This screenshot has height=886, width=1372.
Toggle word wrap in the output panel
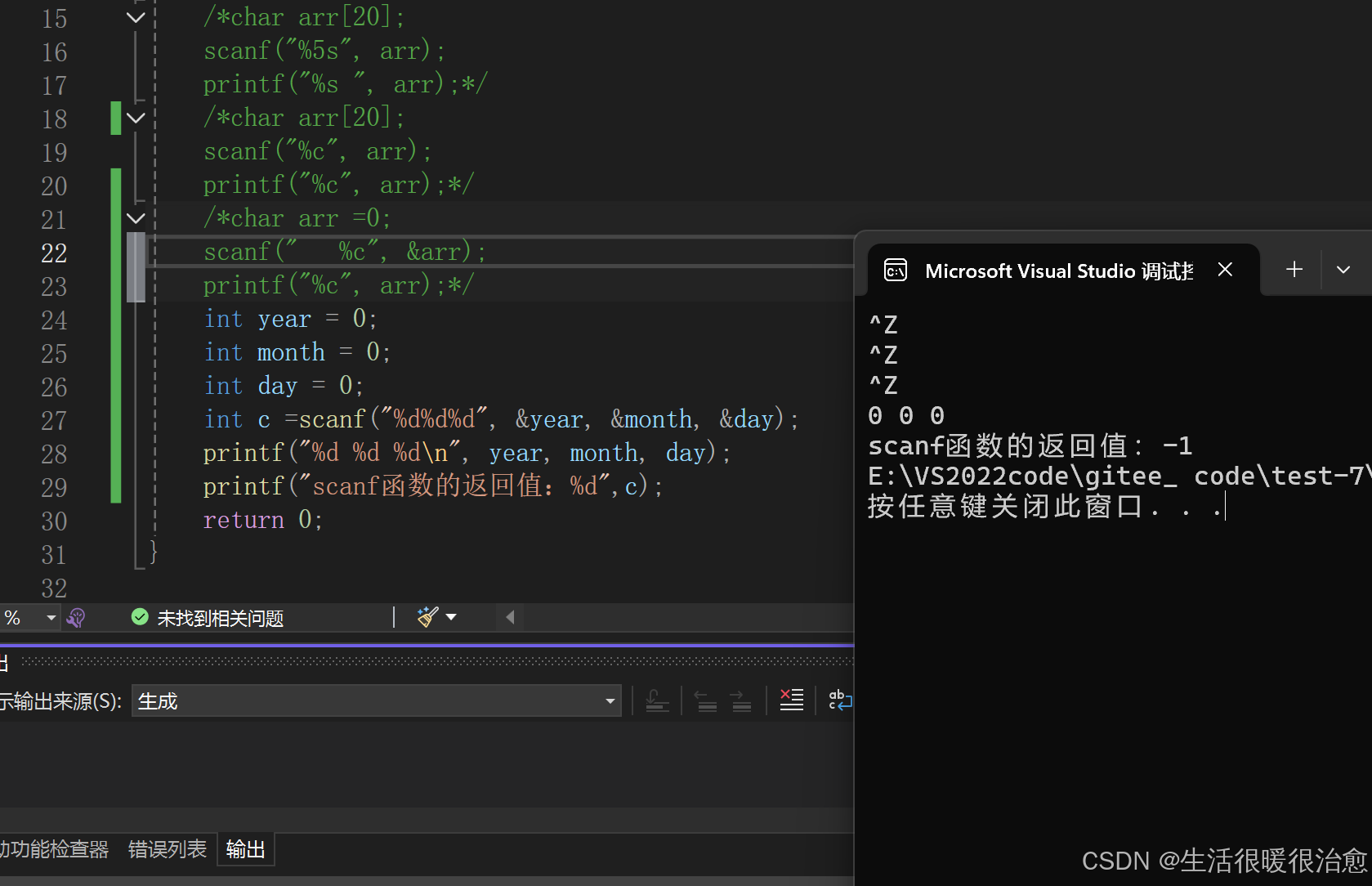(839, 700)
